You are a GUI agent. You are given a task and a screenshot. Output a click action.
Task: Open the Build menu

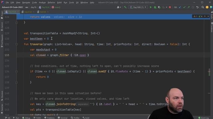(59, 2)
